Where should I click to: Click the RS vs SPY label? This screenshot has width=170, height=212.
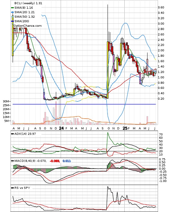(x=22, y=188)
